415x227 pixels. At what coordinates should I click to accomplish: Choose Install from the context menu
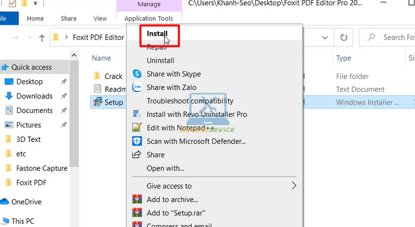coord(157,34)
